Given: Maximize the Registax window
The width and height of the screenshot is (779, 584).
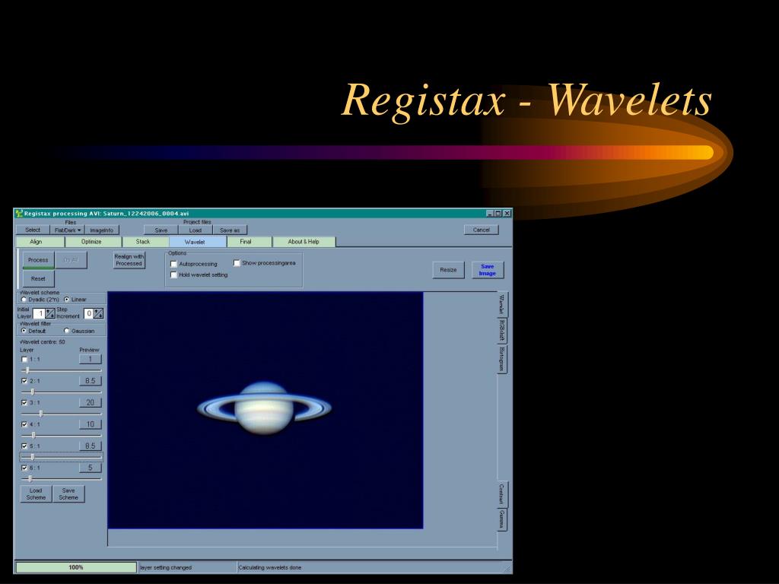Looking at the screenshot, I should pyautogui.click(x=498, y=214).
